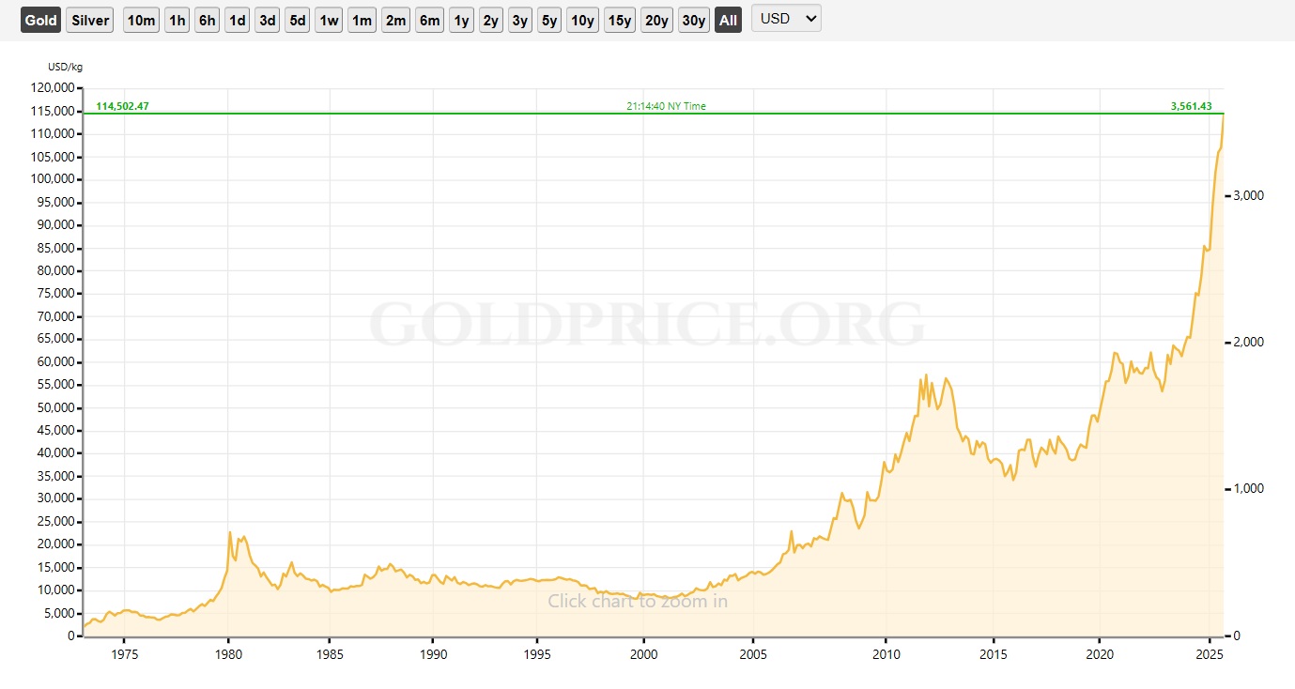Switch to 30y range
This screenshot has height=689, width=1295.
click(694, 20)
